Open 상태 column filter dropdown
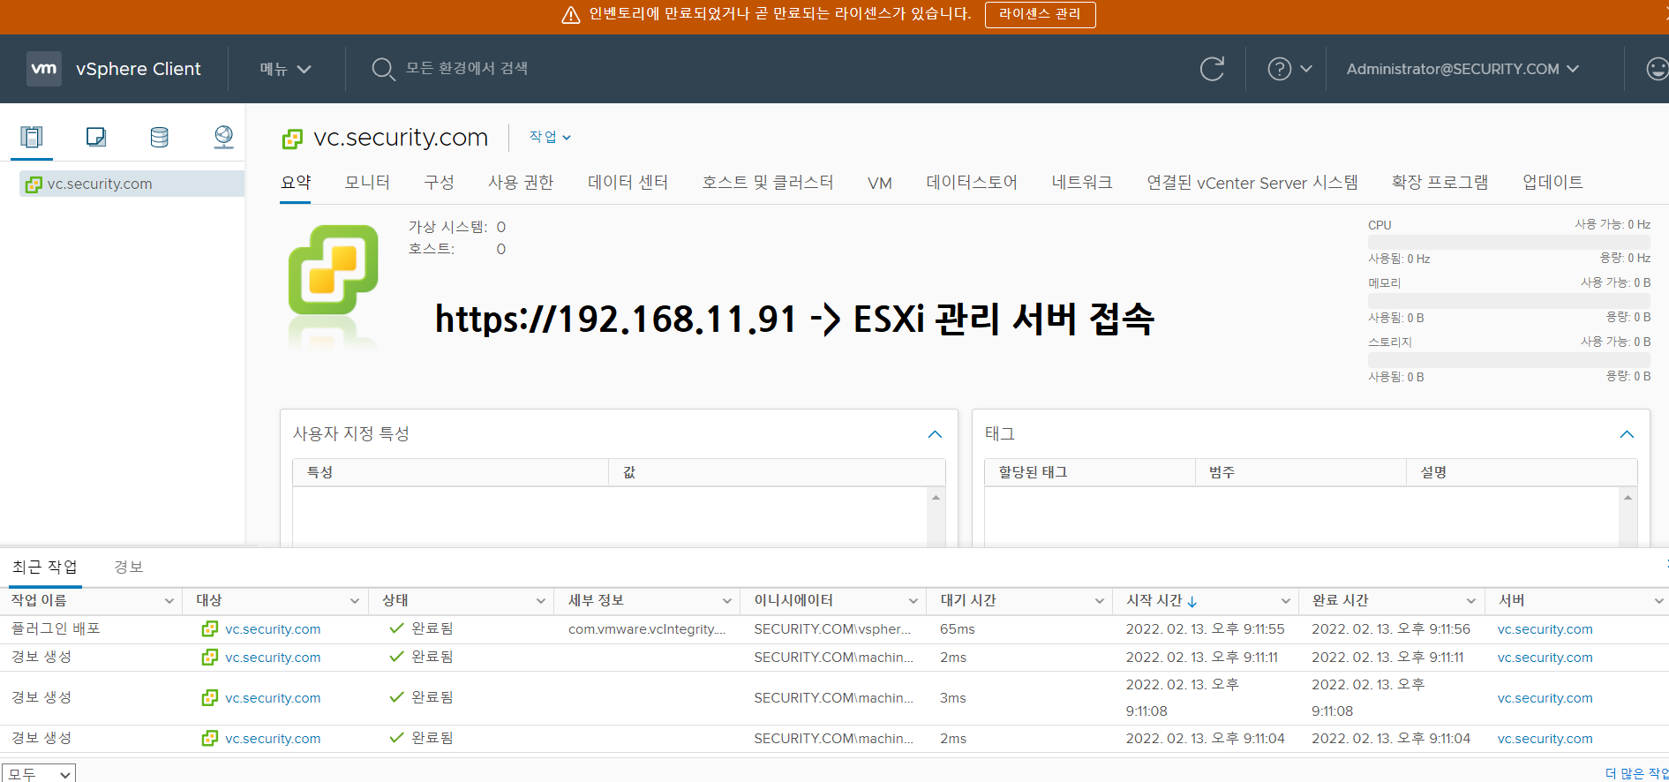Image resolution: width=1669 pixels, height=782 pixels. coord(541,601)
